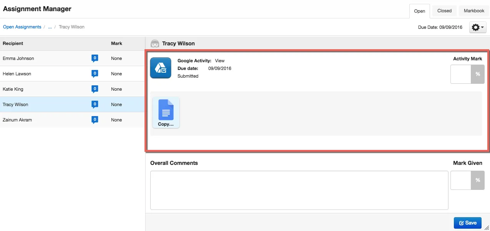Save the assignment marks

[467, 223]
